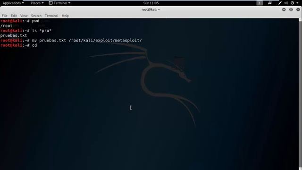Screen dimensions: 302x170
Task: Click the terminal vertical scrollbar
Action: [x=300, y=94]
